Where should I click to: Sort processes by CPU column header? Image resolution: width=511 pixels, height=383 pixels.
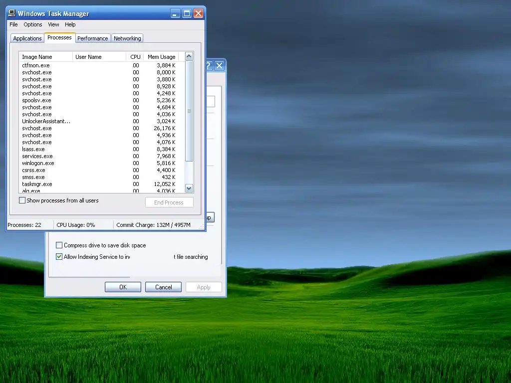135,57
